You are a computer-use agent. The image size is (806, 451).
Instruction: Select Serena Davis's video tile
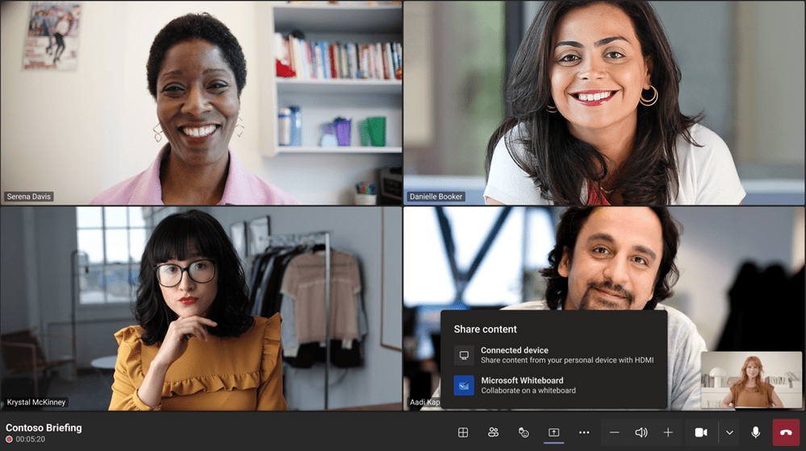click(201, 102)
